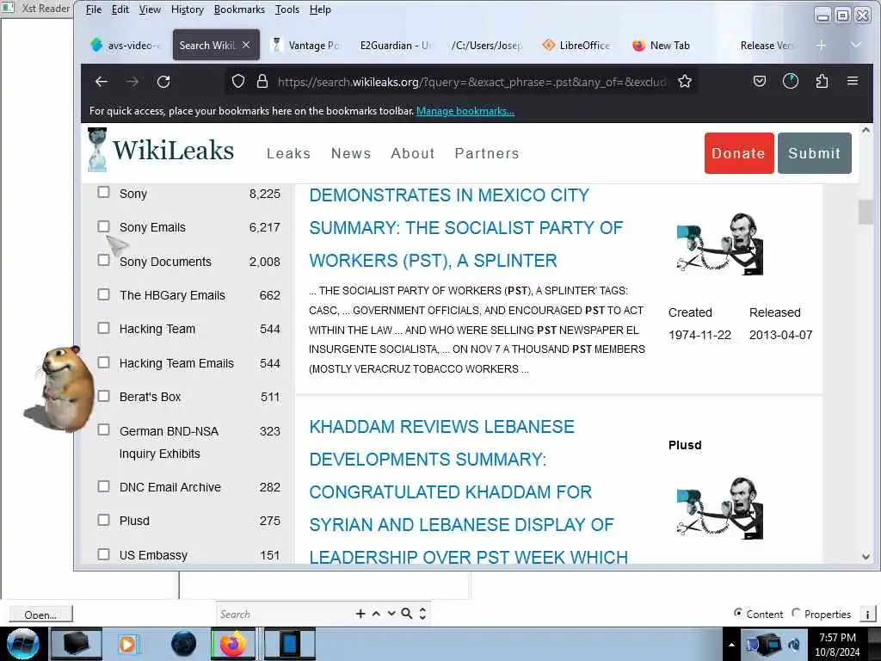
Task: Select the Content radio button
Action: click(738, 613)
